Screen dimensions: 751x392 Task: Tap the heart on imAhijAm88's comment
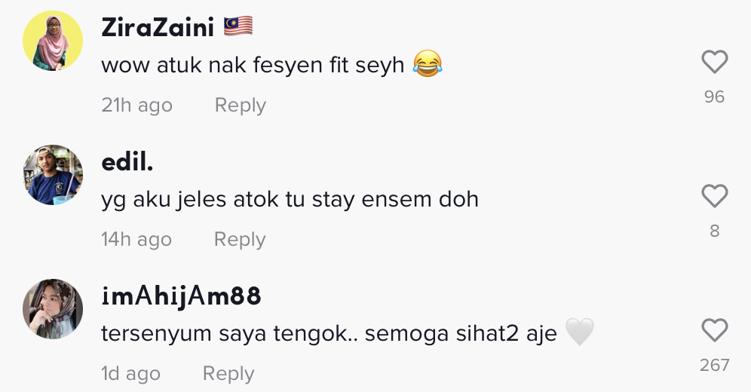click(715, 330)
